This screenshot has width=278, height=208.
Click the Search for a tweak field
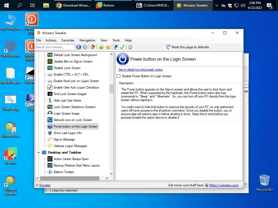pos(55,47)
